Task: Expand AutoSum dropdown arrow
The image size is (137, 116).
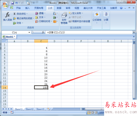Action: [27, 14]
